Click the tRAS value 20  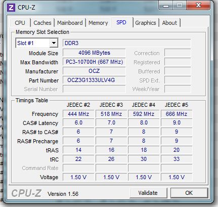pos(177,150)
